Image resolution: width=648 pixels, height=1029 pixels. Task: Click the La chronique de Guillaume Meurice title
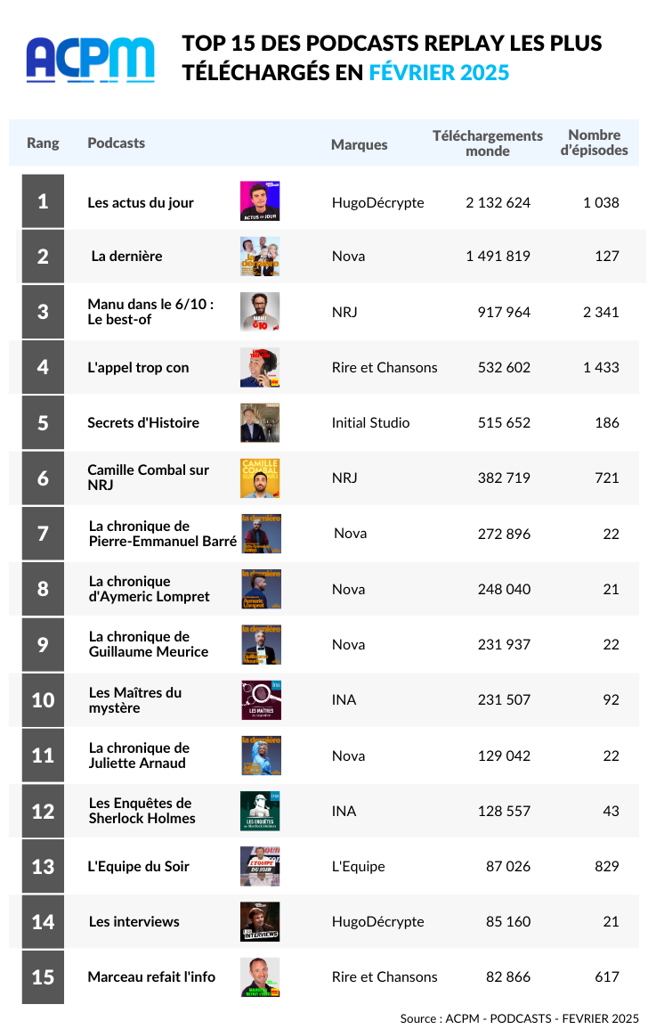click(x=149, y=644)
